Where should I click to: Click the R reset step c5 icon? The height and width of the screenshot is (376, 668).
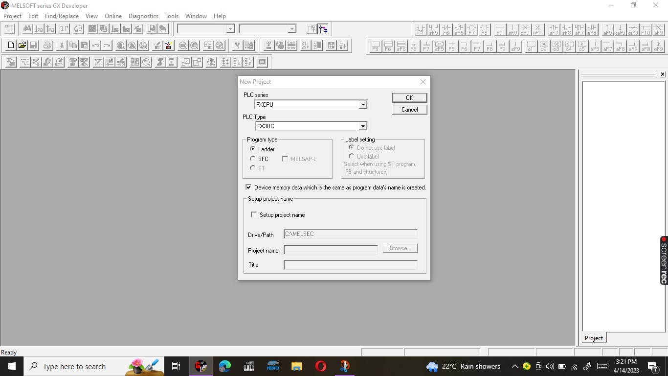(x=581, y=46)
